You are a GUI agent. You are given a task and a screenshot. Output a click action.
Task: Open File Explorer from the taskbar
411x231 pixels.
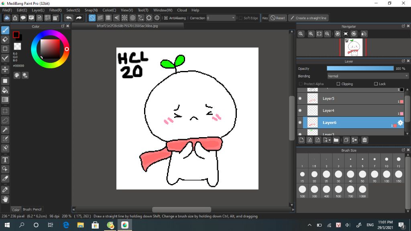click(80, 225)
